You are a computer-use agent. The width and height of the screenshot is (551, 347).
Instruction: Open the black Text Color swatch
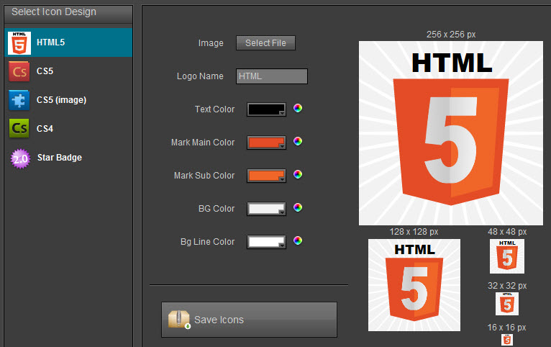pyautogui.click(x=266, y=109)
